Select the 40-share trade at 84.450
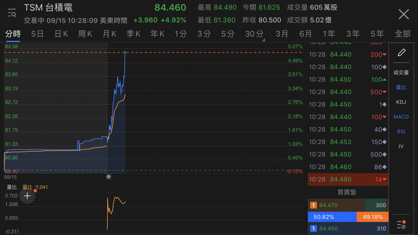 point(348,129)
